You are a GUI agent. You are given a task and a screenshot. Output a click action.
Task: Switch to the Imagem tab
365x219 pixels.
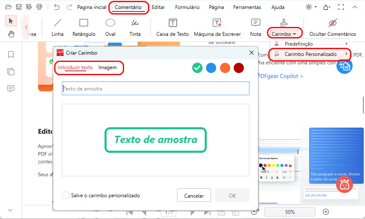coord(107,67)
